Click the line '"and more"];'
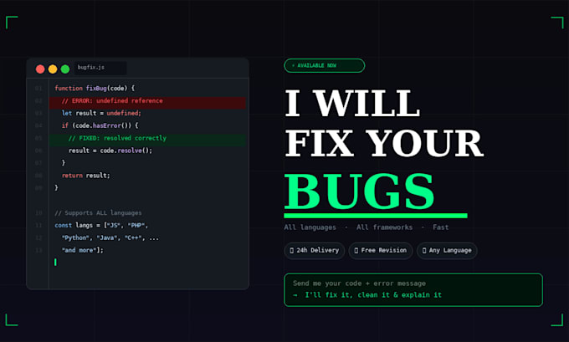The height and width of the screenshot is (342, 569). point(82,250)
